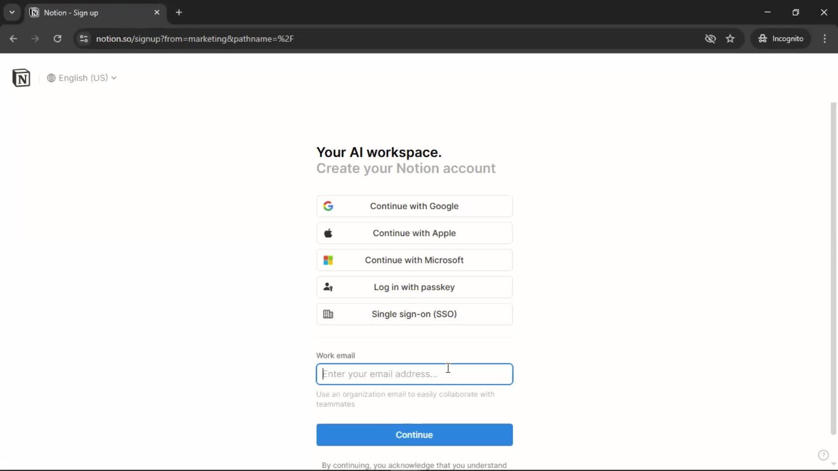
Task: Open site information icon in address bar
Action: 84,39
